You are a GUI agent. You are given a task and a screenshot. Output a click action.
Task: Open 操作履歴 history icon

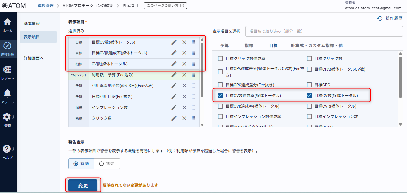click(x=380, y=18)
